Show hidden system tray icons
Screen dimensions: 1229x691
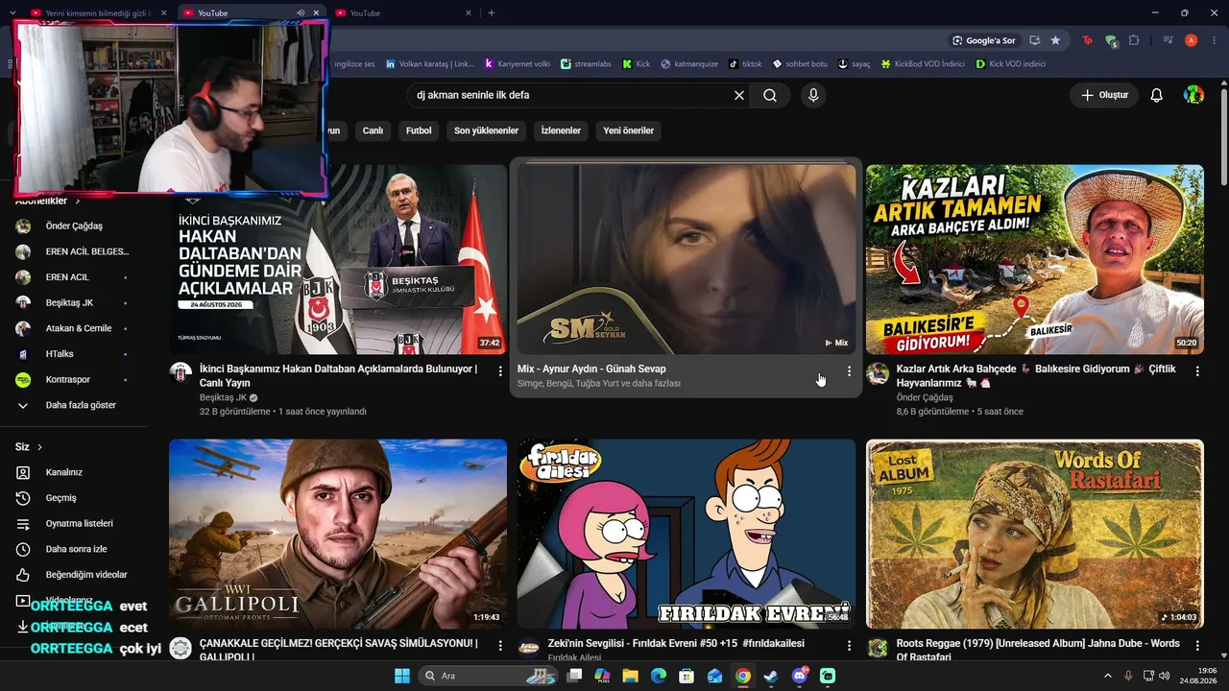[x=1108, y=676]
